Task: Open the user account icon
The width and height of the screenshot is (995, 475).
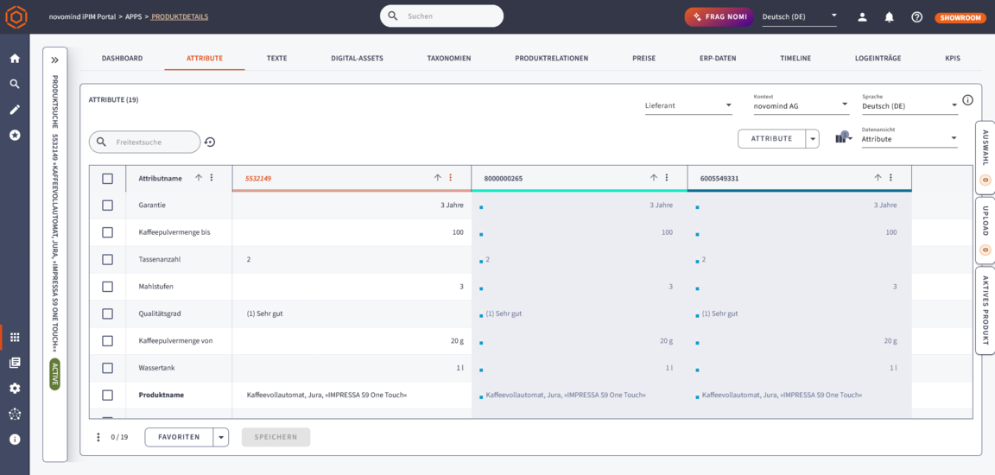Action: point(862,17)
